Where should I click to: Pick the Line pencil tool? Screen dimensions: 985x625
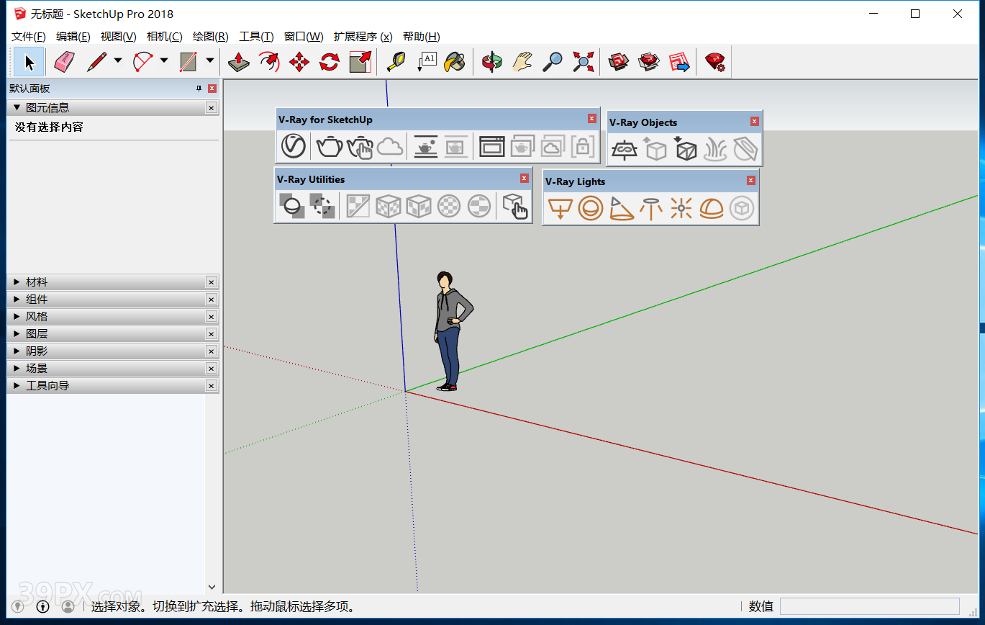(96, 62)
